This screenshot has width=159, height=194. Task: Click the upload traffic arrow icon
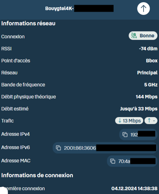[149, 121]
